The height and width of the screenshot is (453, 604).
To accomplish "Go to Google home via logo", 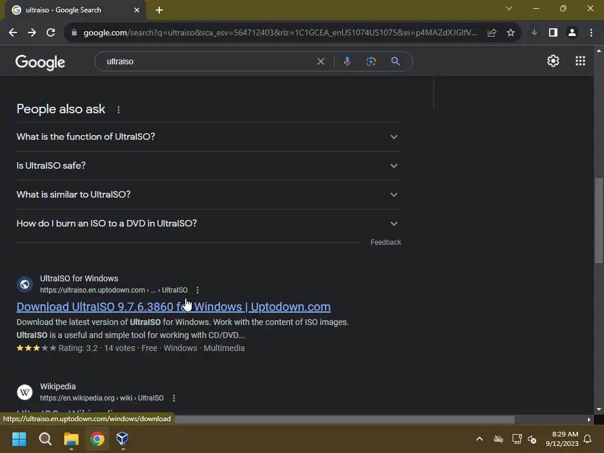I will pos(40,62).
